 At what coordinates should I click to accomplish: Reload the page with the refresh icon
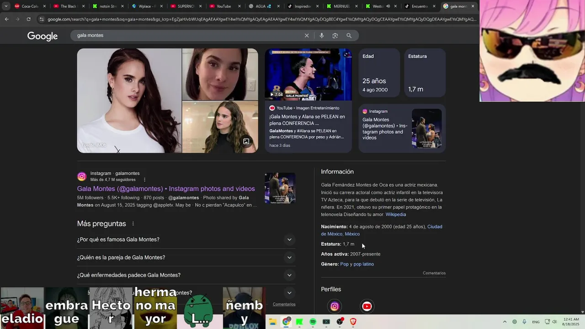(28, 19)
